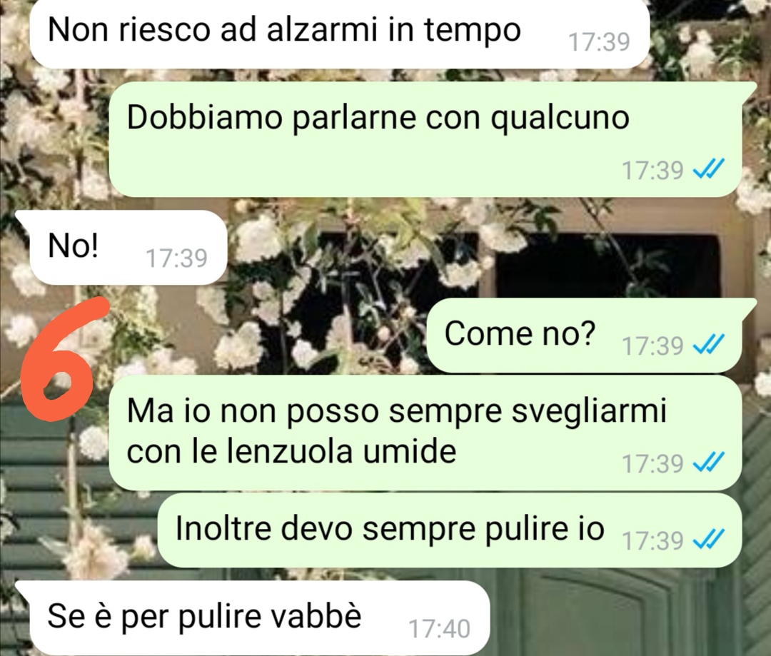Select the "Se è per pulire vabbè" message
This screenshot has width=771, height=656.
(x=253, y=618)
